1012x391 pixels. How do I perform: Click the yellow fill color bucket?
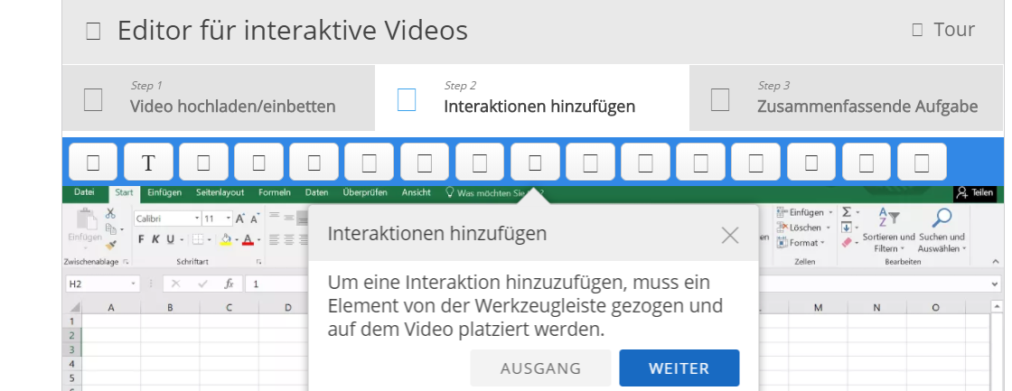click(226, 239)
